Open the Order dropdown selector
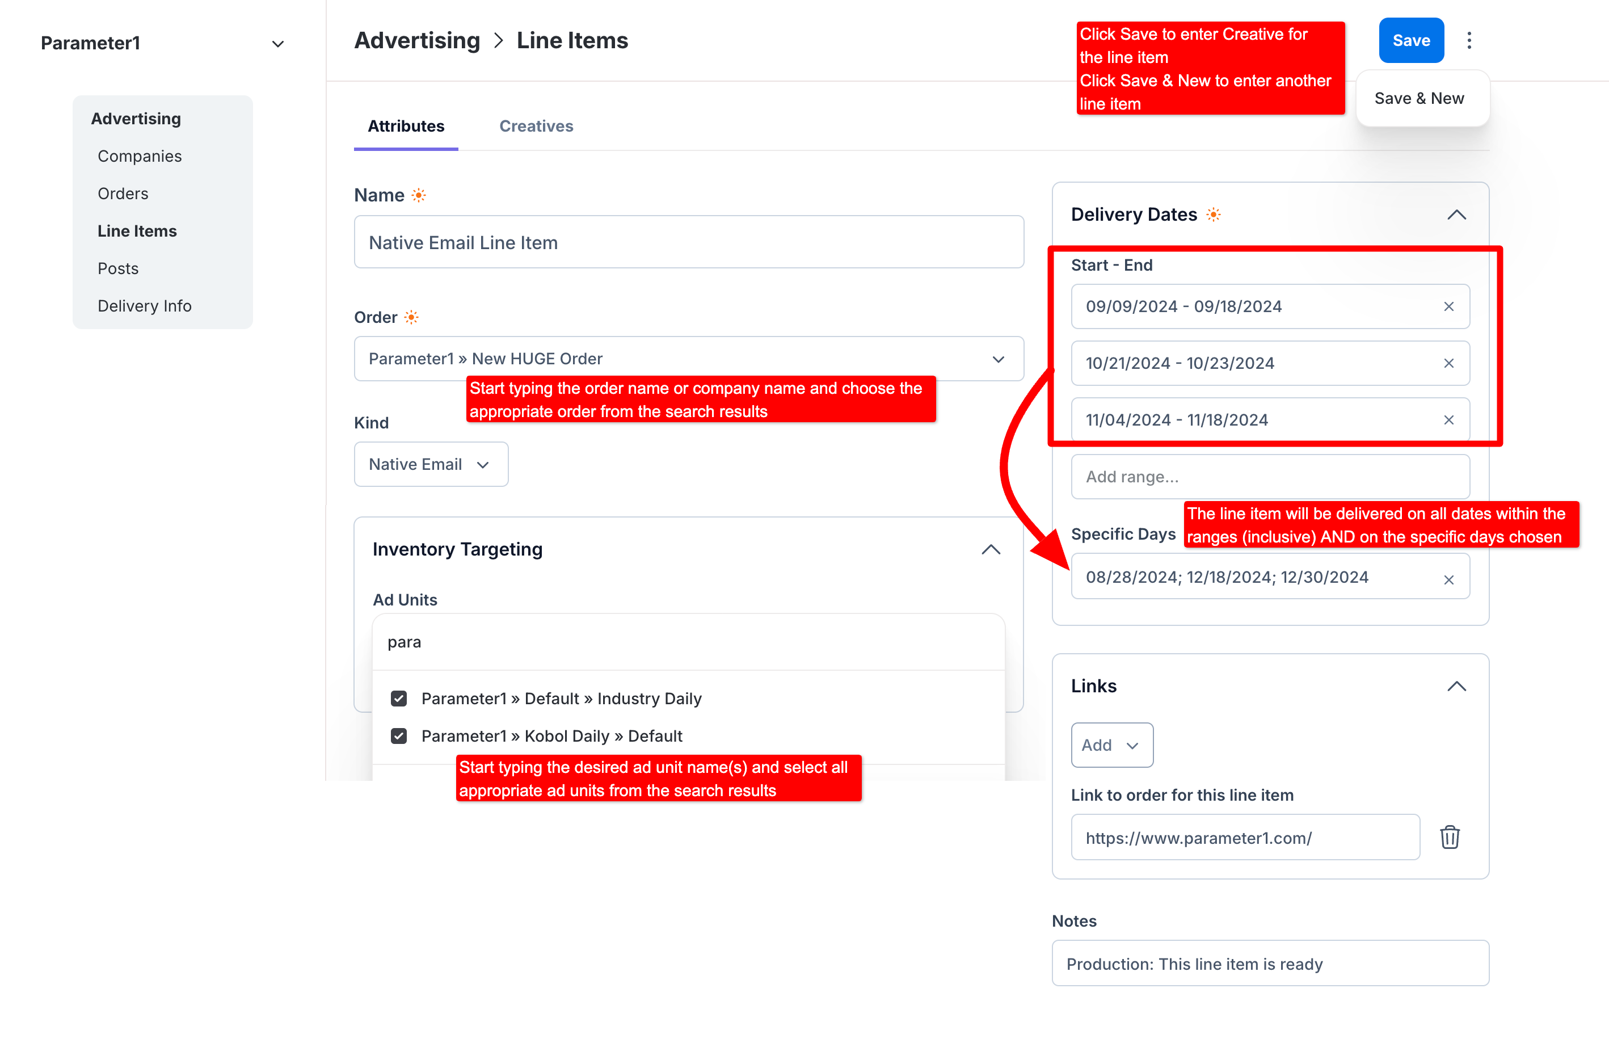Screen dimensions: 1609x1043 (x=998, y=359)
